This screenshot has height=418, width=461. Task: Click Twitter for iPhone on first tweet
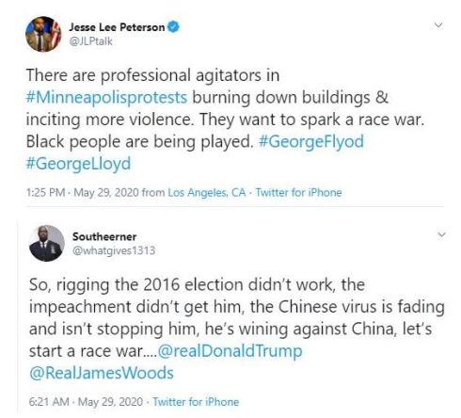click(298, 192)
